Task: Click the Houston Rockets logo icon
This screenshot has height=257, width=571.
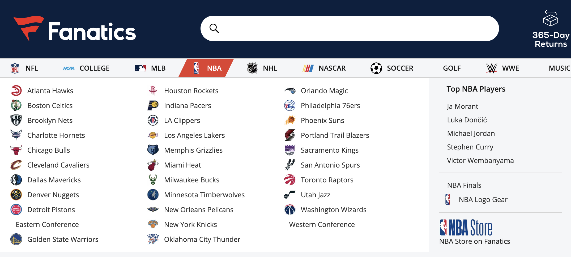Action: point(153,91)
